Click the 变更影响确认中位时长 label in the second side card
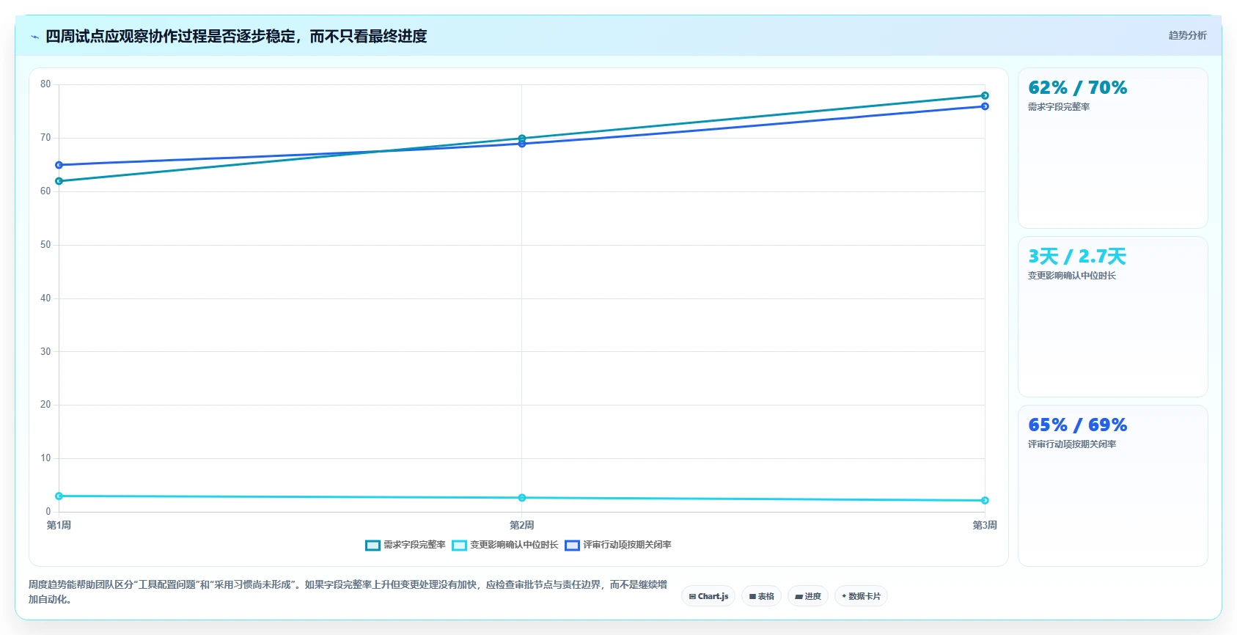This screenshot has width=1237, height=635. coord(1072,276)
